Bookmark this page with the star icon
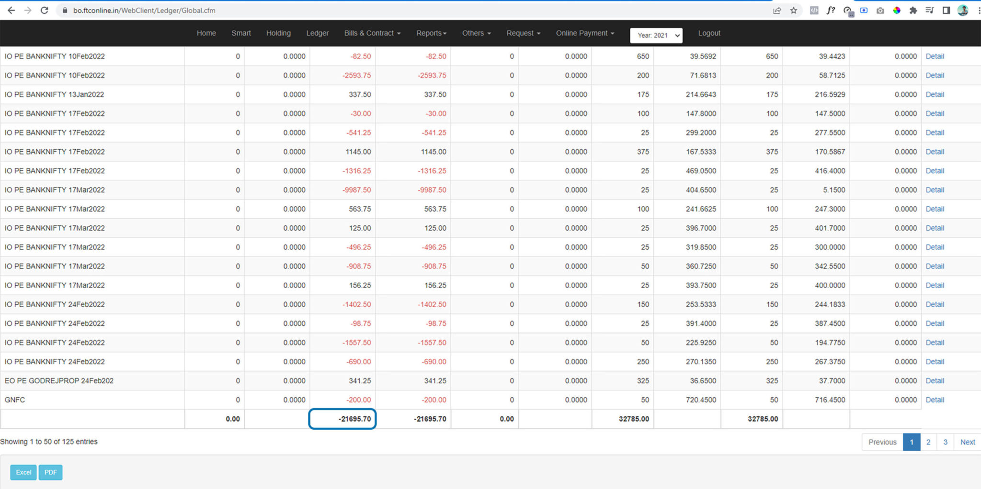 tap(794, 11)
